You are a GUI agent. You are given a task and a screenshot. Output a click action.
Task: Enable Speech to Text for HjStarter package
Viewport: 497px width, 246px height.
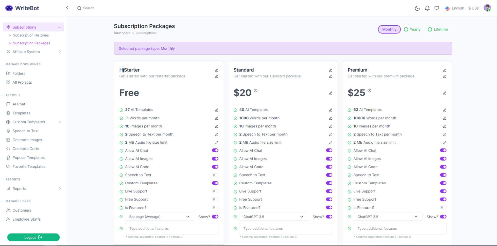pos(215,175)
